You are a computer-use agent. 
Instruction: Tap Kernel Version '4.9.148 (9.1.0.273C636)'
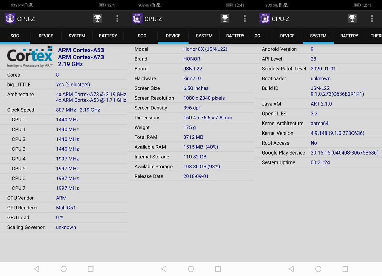click(x=337, y=133)
